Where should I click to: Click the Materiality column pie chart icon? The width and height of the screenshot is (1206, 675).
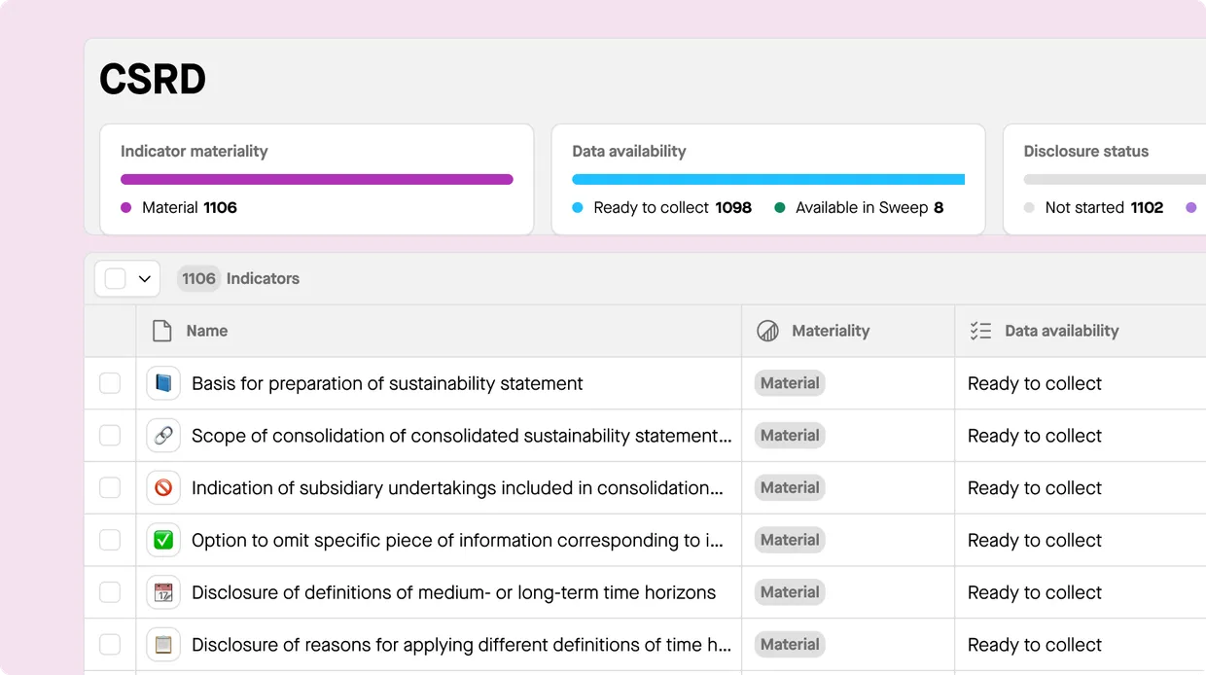[x=767, y=331]
